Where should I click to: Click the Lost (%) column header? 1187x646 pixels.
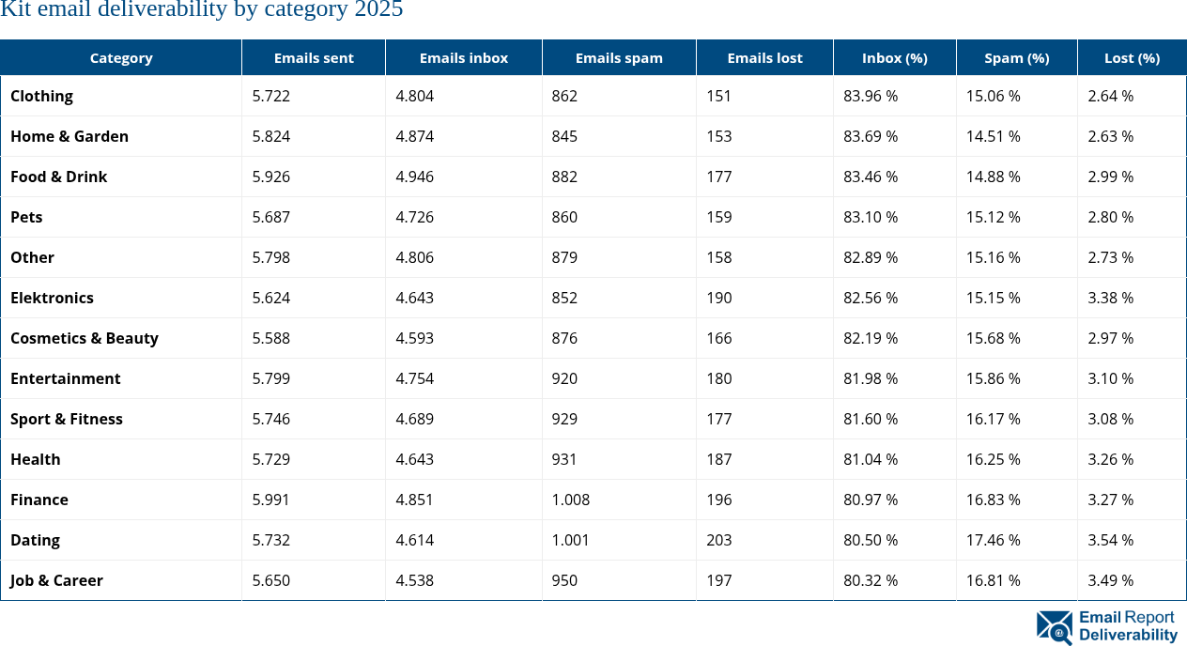(1132, 57)
